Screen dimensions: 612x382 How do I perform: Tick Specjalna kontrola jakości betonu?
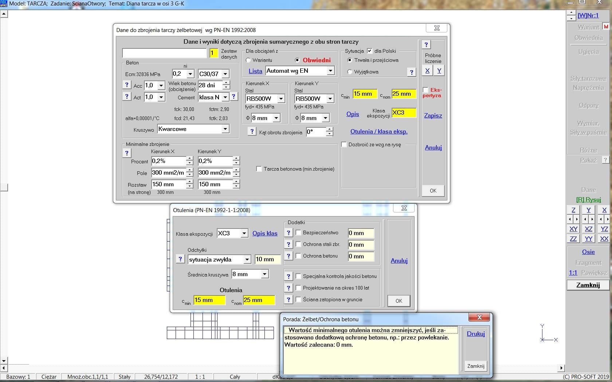coord(298,276)
